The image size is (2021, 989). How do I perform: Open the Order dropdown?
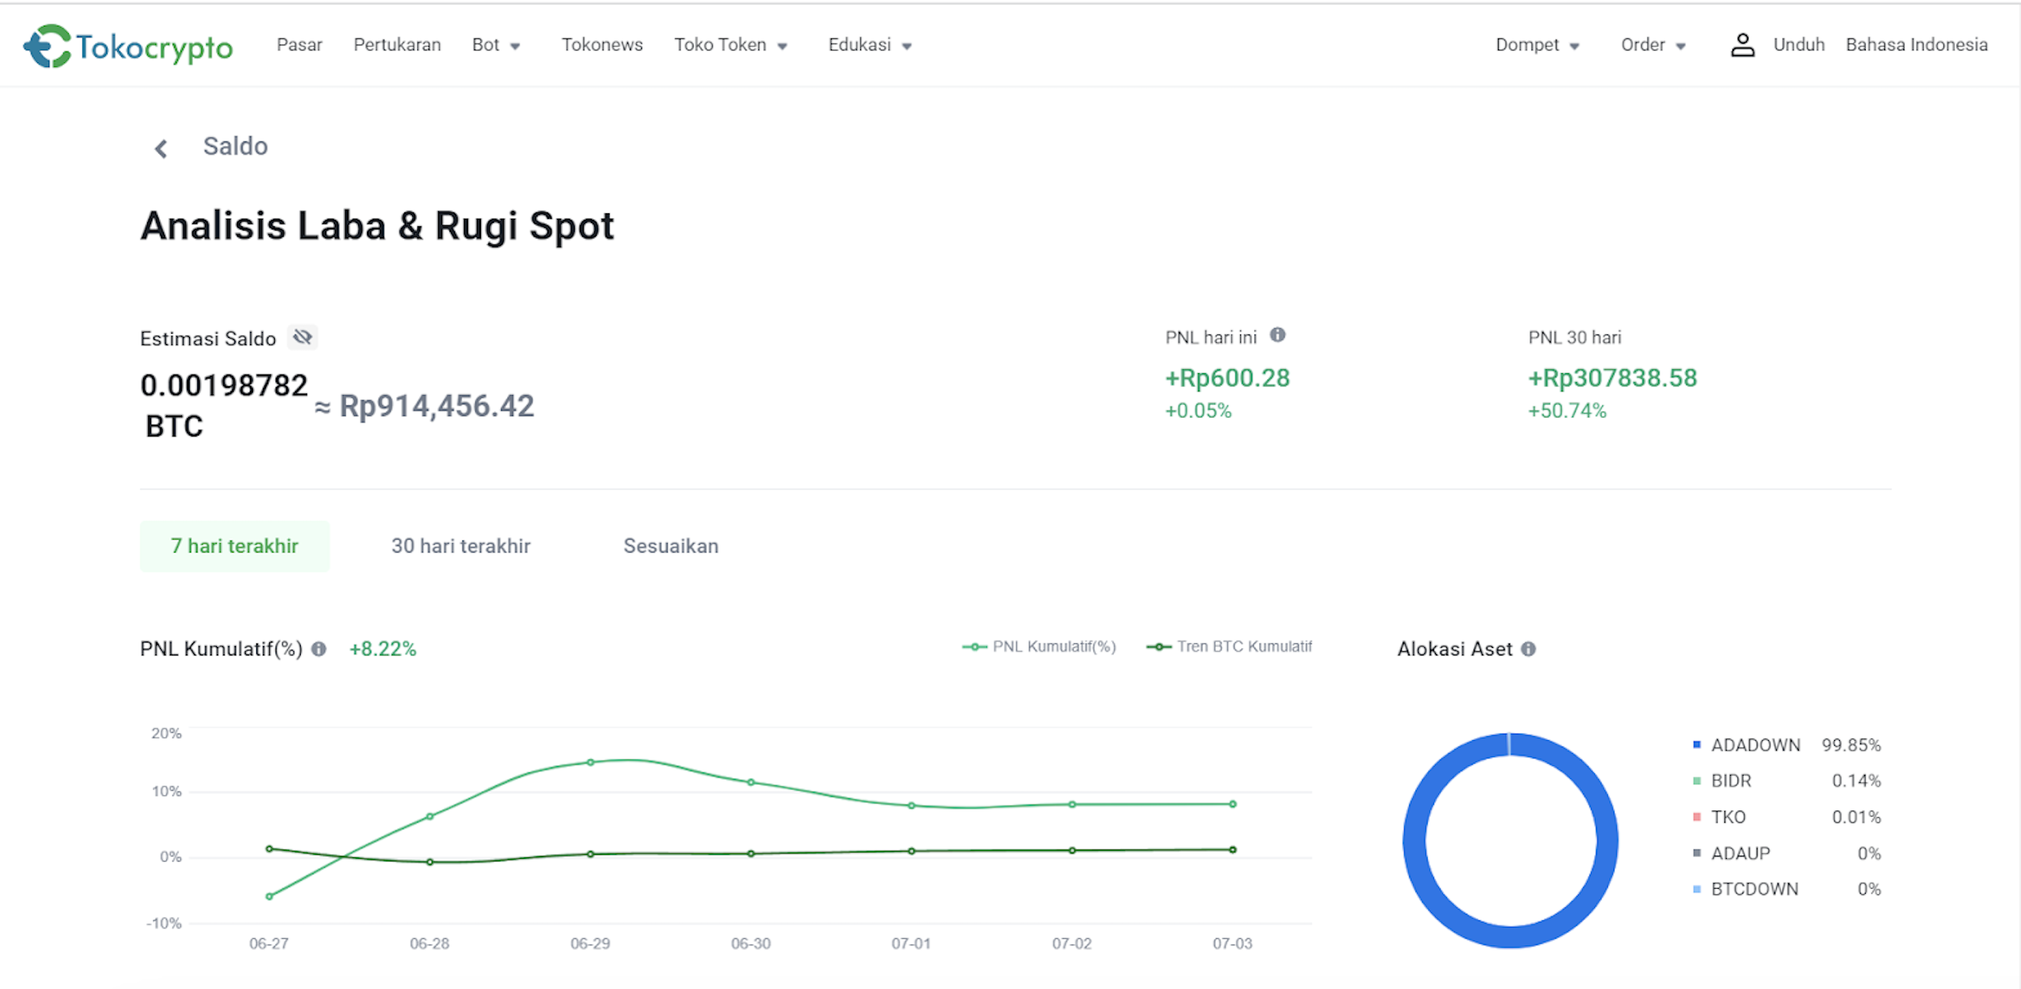pyautogui.click(x=1653, y=45)
